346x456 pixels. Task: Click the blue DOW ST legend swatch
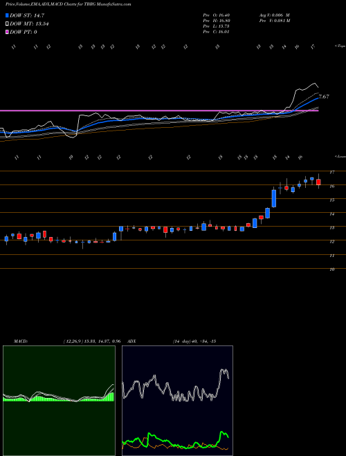tap(8, 15)
